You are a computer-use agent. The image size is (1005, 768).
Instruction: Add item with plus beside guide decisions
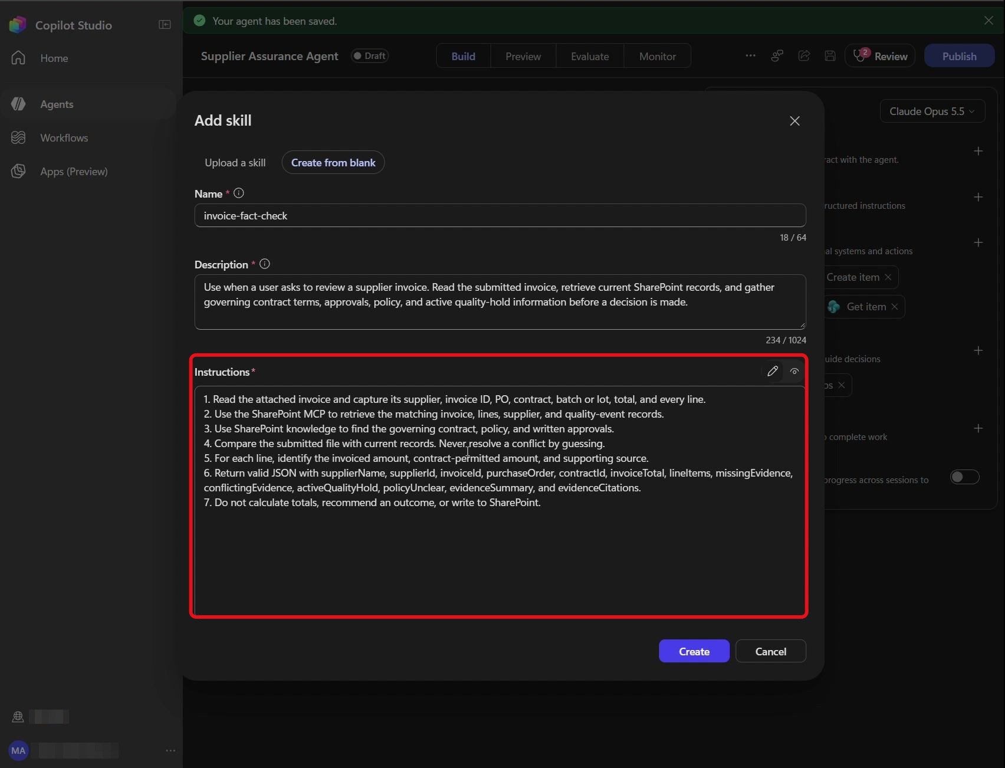[x=978, y=350]
